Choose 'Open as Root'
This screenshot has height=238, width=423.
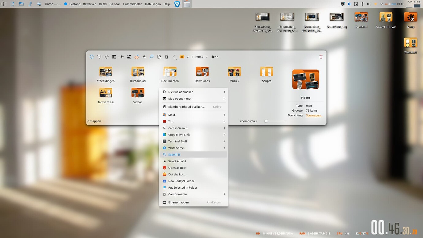pyautogui.click(x=194, y=168)
